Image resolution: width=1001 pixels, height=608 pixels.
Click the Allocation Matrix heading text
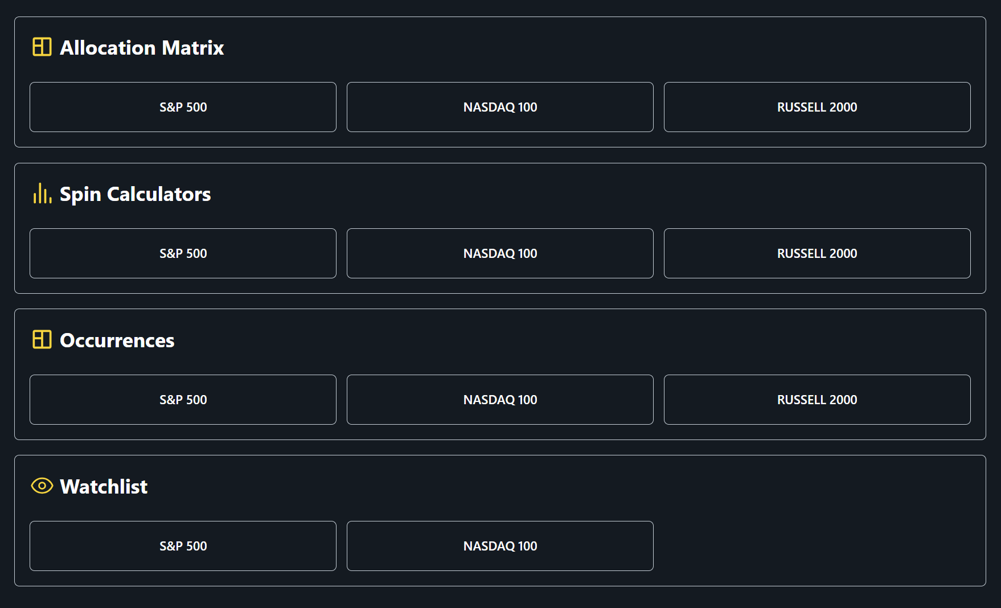[x=142, y=48]
